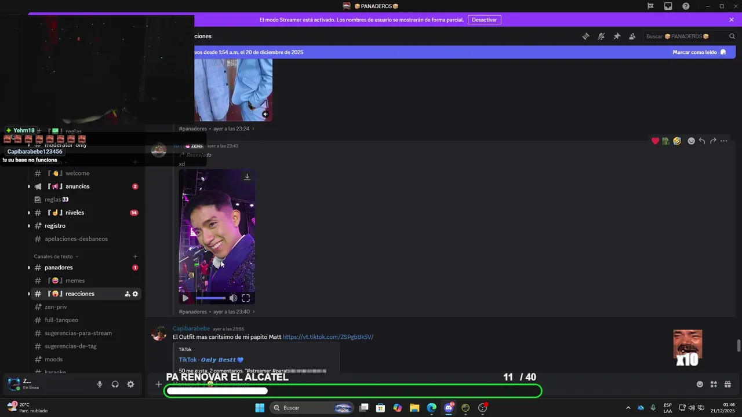This screenshot has height=417, width=742.
Task: Open the Discord help question mark icon
Action: pyautogui.click(x=686, y=6)
